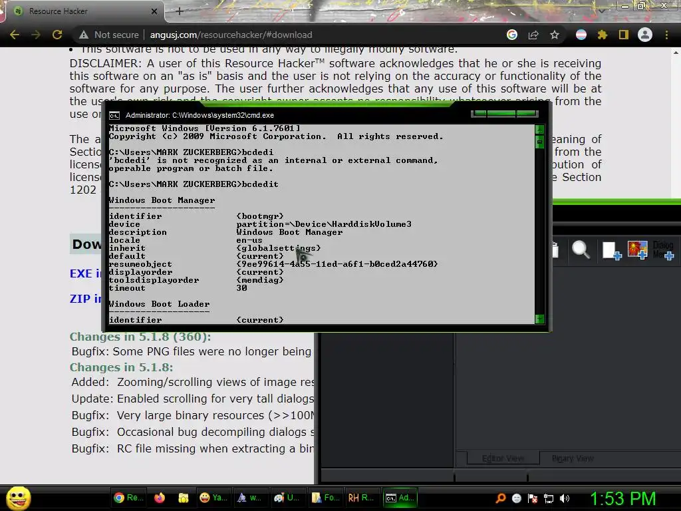Open the Chrome profile avatar
This screenshot has height=511, width=681.
tap(645, 35)
